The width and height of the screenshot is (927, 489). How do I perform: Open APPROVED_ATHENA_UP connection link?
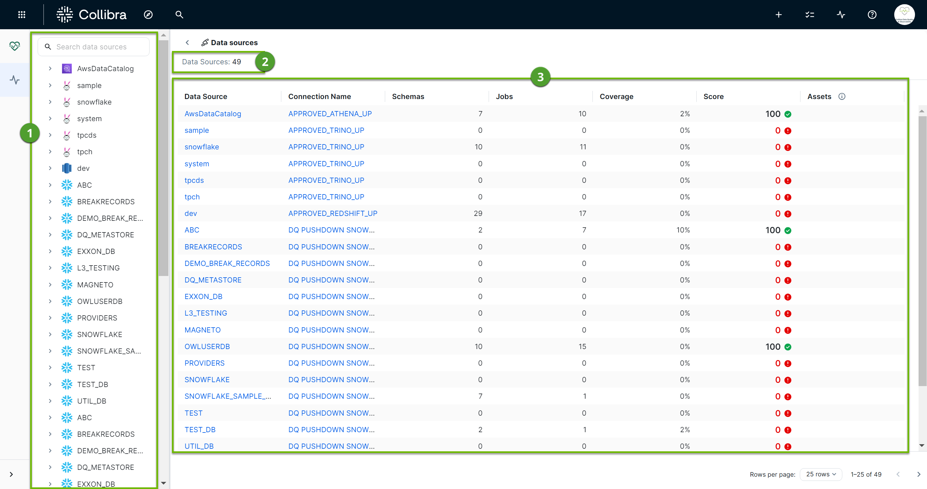coord(330,114)
